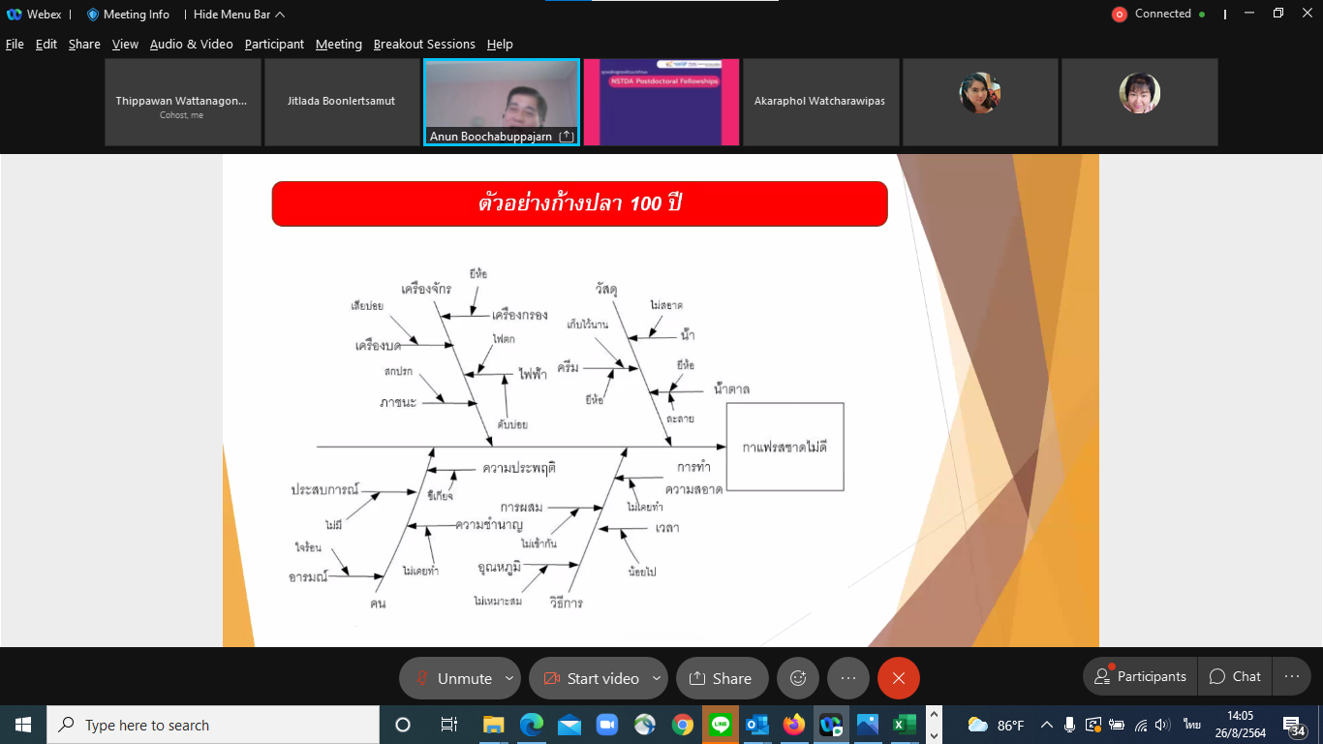Open the Audio & Video menu
The height and width of the screenshot is (744, 1323).
point(191,45)
